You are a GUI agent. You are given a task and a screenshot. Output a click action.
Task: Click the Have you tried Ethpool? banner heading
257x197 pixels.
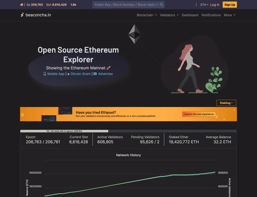(x=96, y=112)
